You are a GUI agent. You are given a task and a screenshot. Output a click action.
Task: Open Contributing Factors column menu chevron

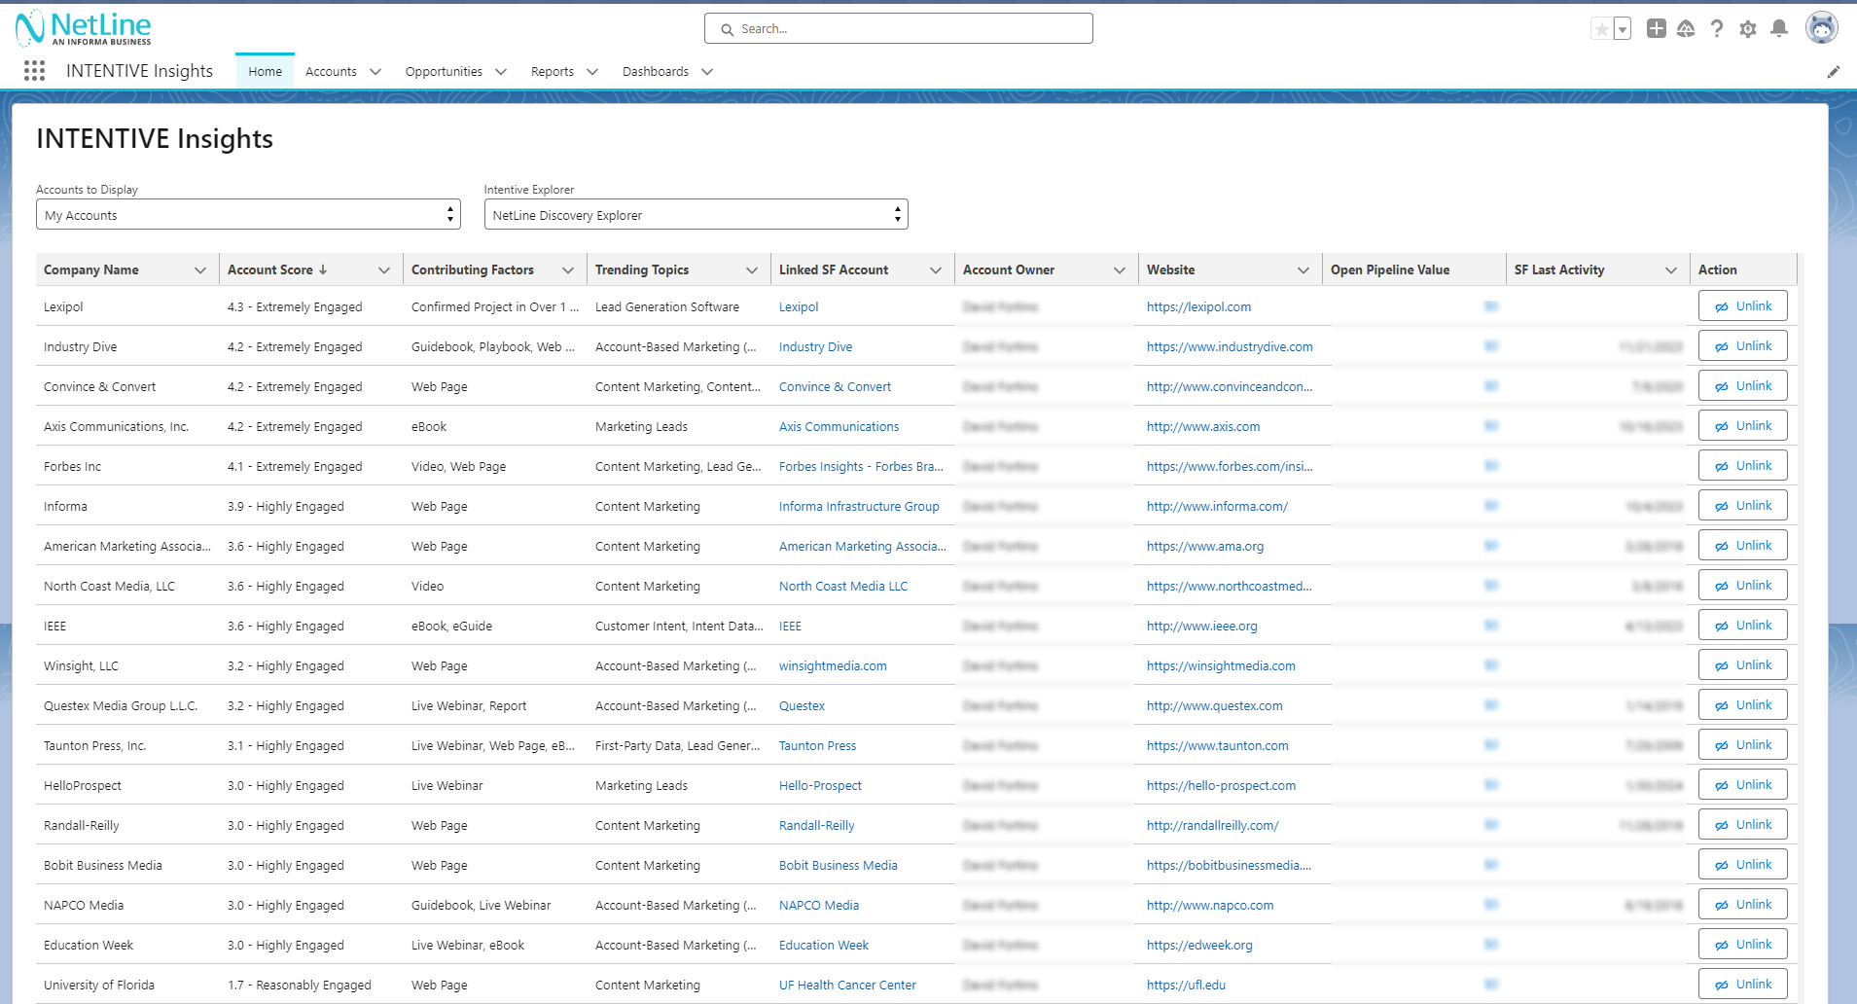568,269
